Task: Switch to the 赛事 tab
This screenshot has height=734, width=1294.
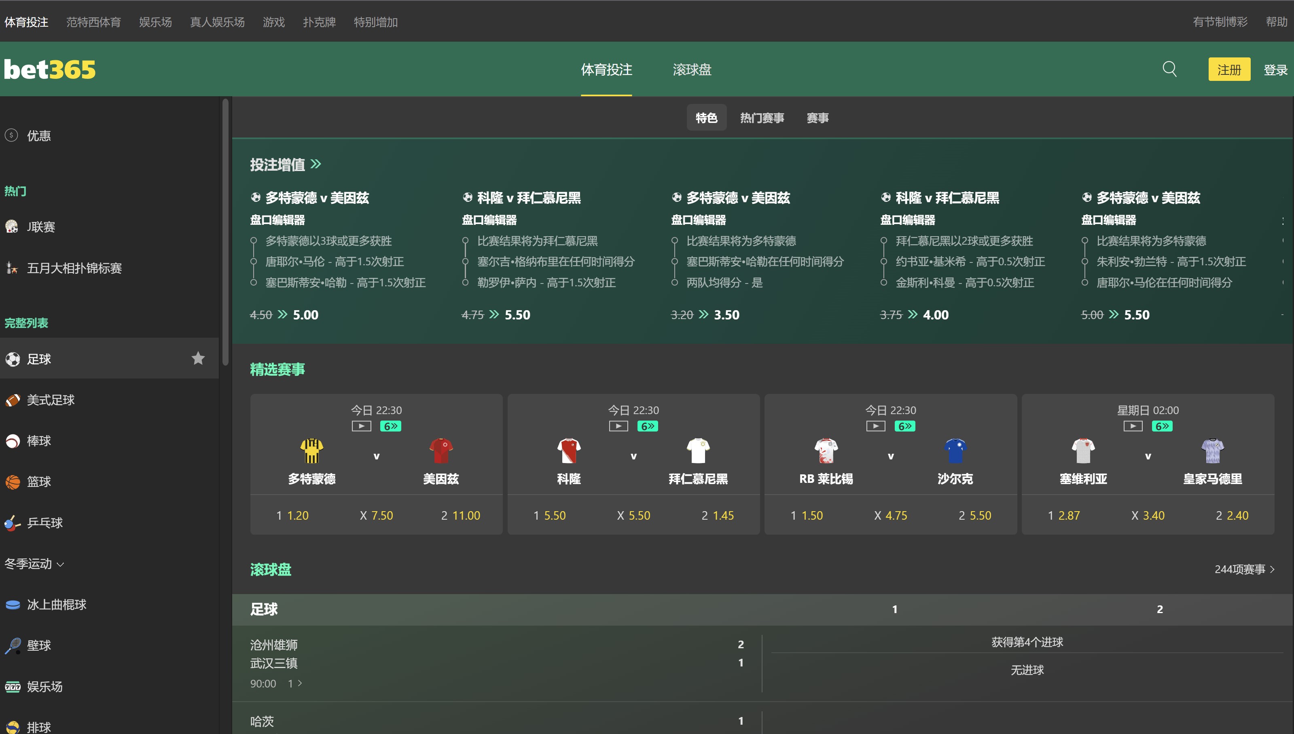Action: pyautogui.click(x=817, y=117)
